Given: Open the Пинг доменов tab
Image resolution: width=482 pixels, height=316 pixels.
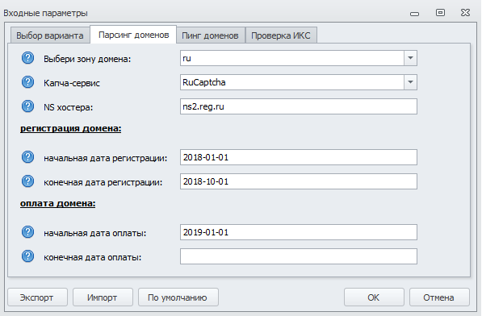Looking at the screenshot, I should (x=210, y=35).
